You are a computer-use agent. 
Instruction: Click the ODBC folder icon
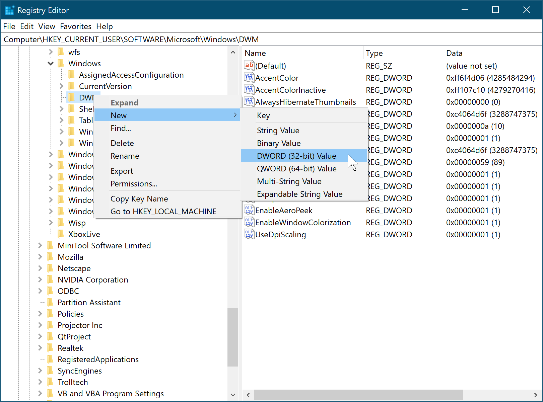point(50,291)
